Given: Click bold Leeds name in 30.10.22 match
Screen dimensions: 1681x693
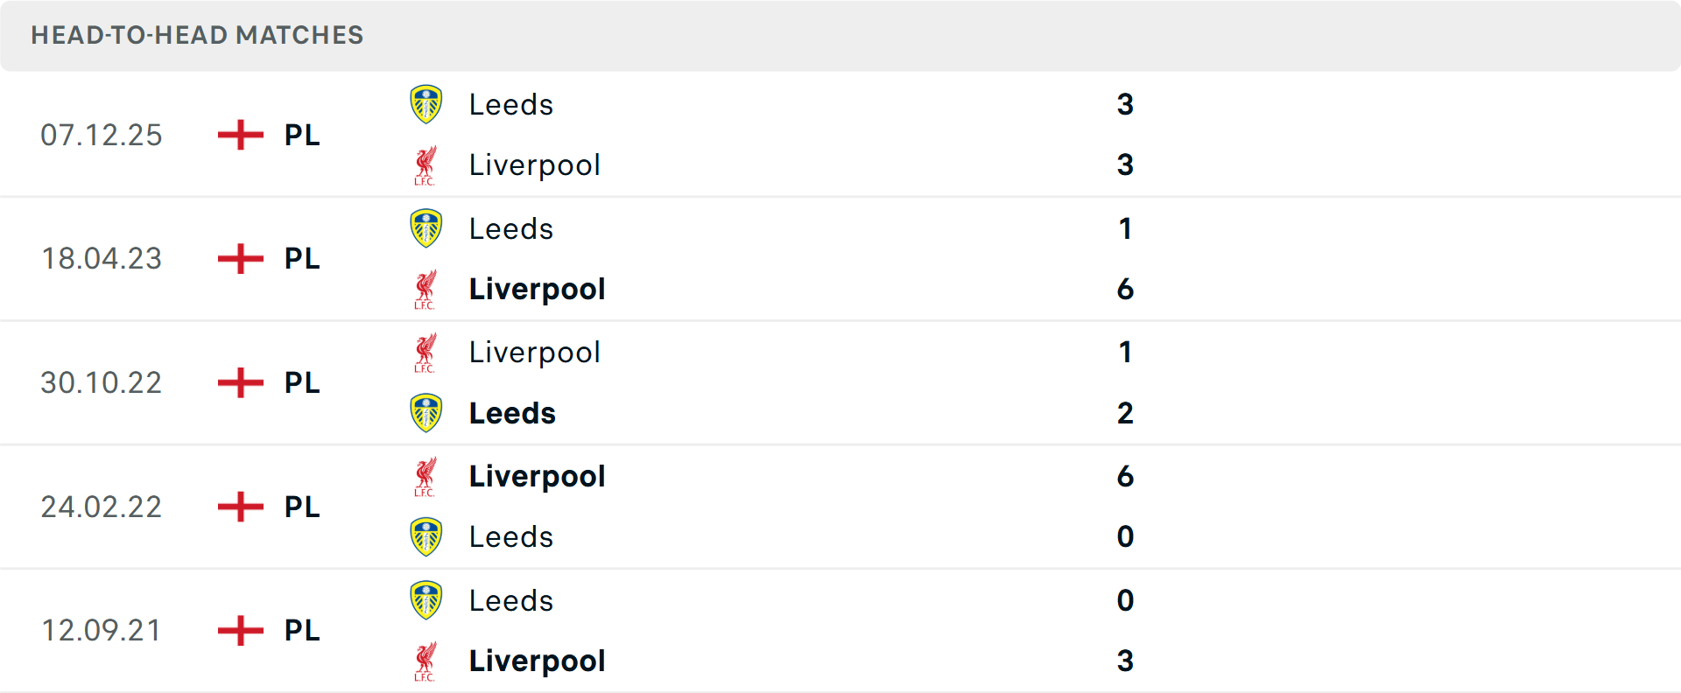Looking at the screenshot, I should 512,413.
